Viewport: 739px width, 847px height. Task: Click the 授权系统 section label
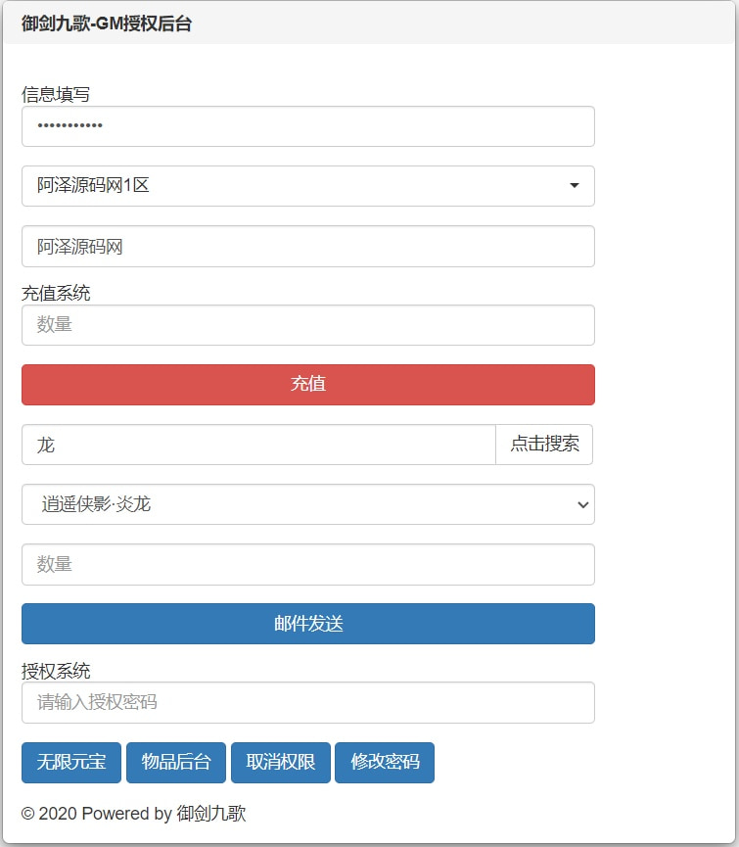(56, 671)
